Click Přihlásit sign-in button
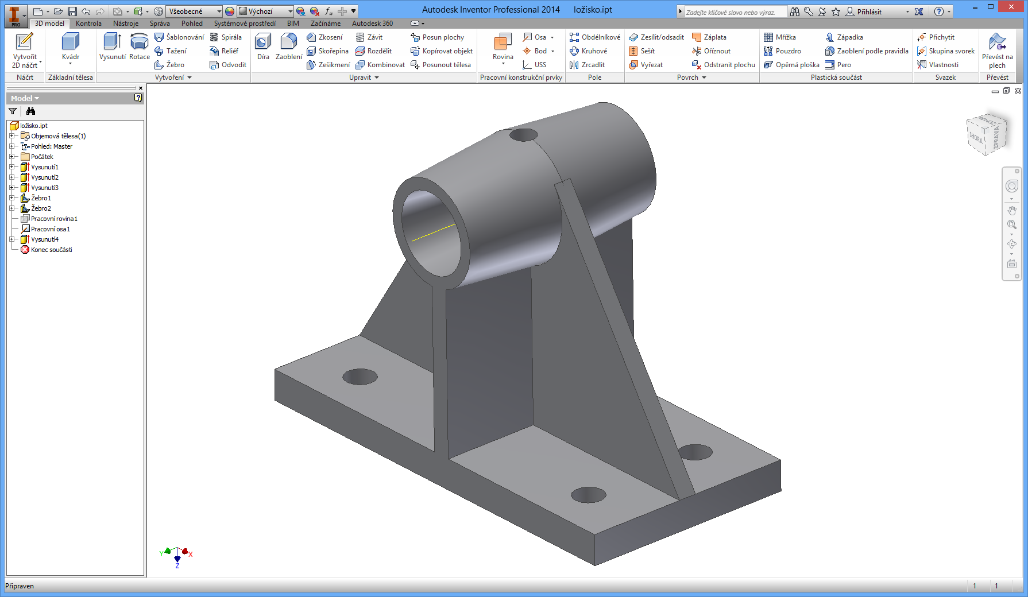Screen dimensions: 1028x597 pos(864,11)
